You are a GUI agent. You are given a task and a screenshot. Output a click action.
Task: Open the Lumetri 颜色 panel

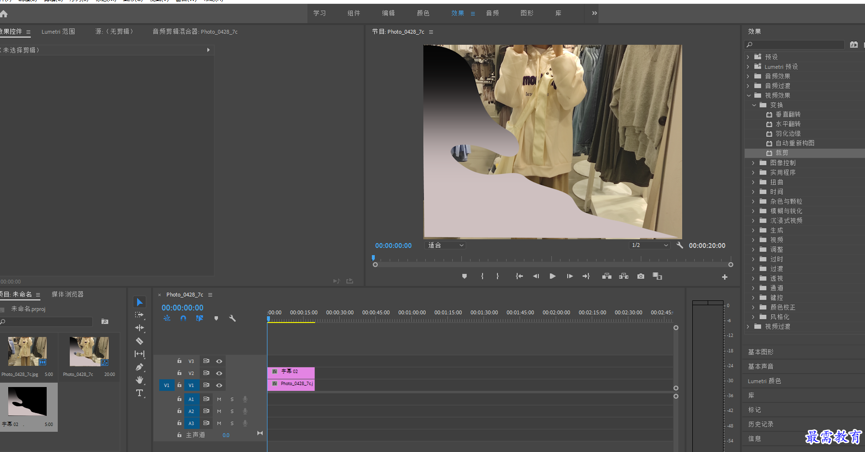(x=764, y=381)
